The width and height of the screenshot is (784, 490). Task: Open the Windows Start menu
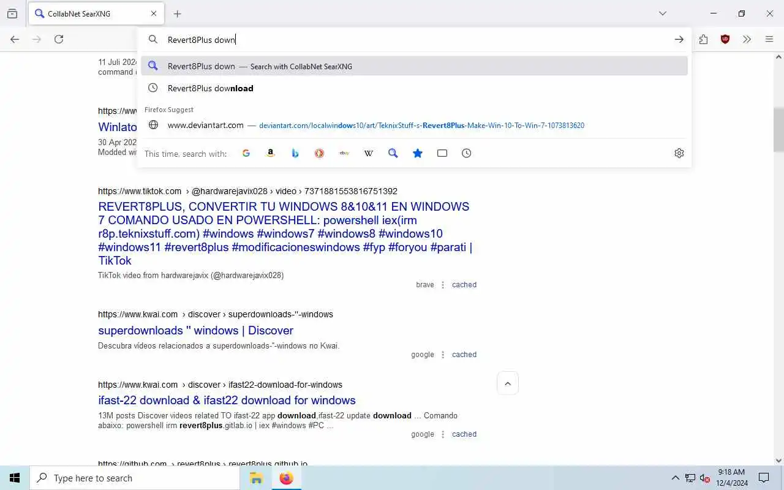[15, 478]
